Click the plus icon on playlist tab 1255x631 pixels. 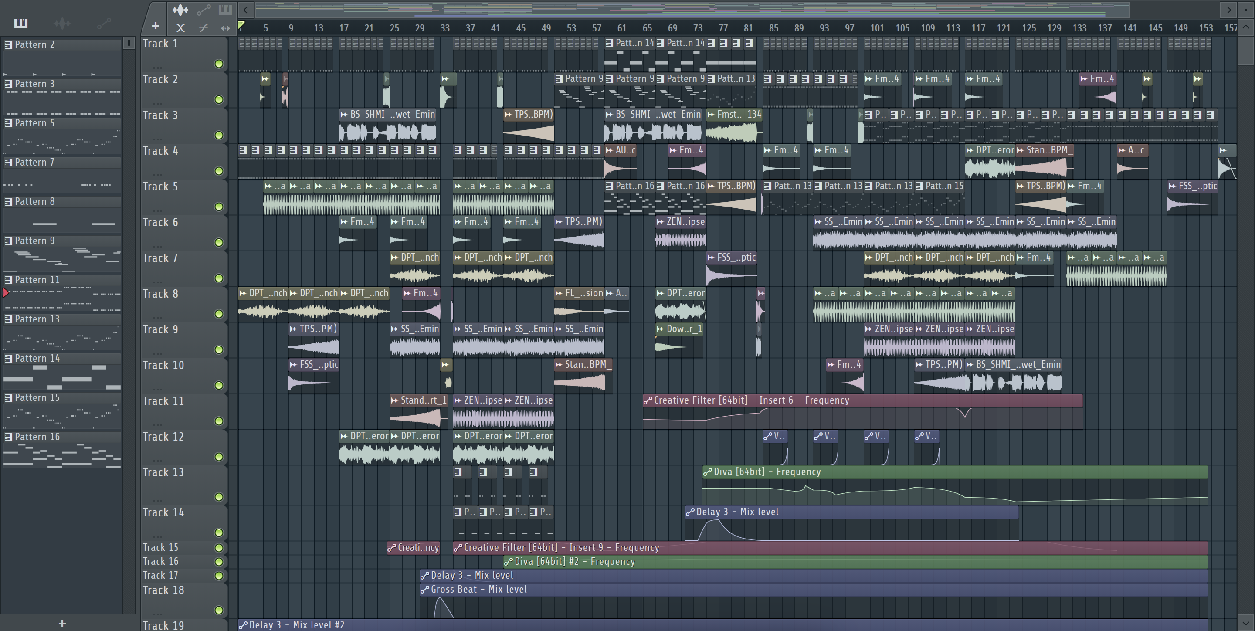tap(156, 26)
